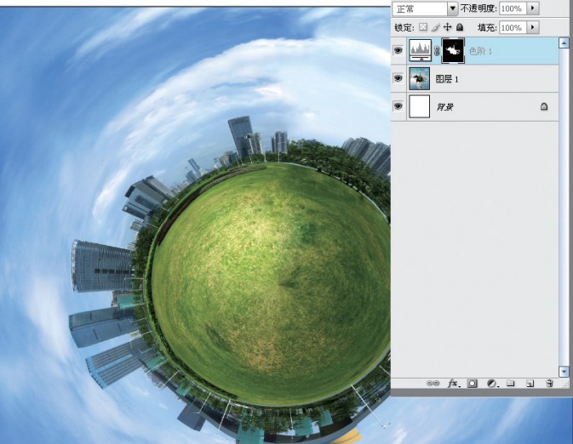
Task: Select the levels histogram thumbnail of 色阶 1
Action: coord(420,50)
